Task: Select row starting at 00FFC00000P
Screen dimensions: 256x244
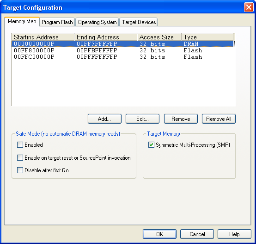Action: coord(122,57)
